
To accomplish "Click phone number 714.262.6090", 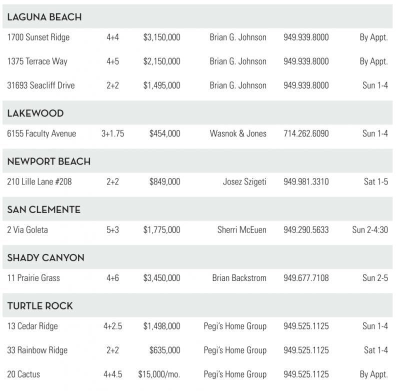I will coord(306,133).
